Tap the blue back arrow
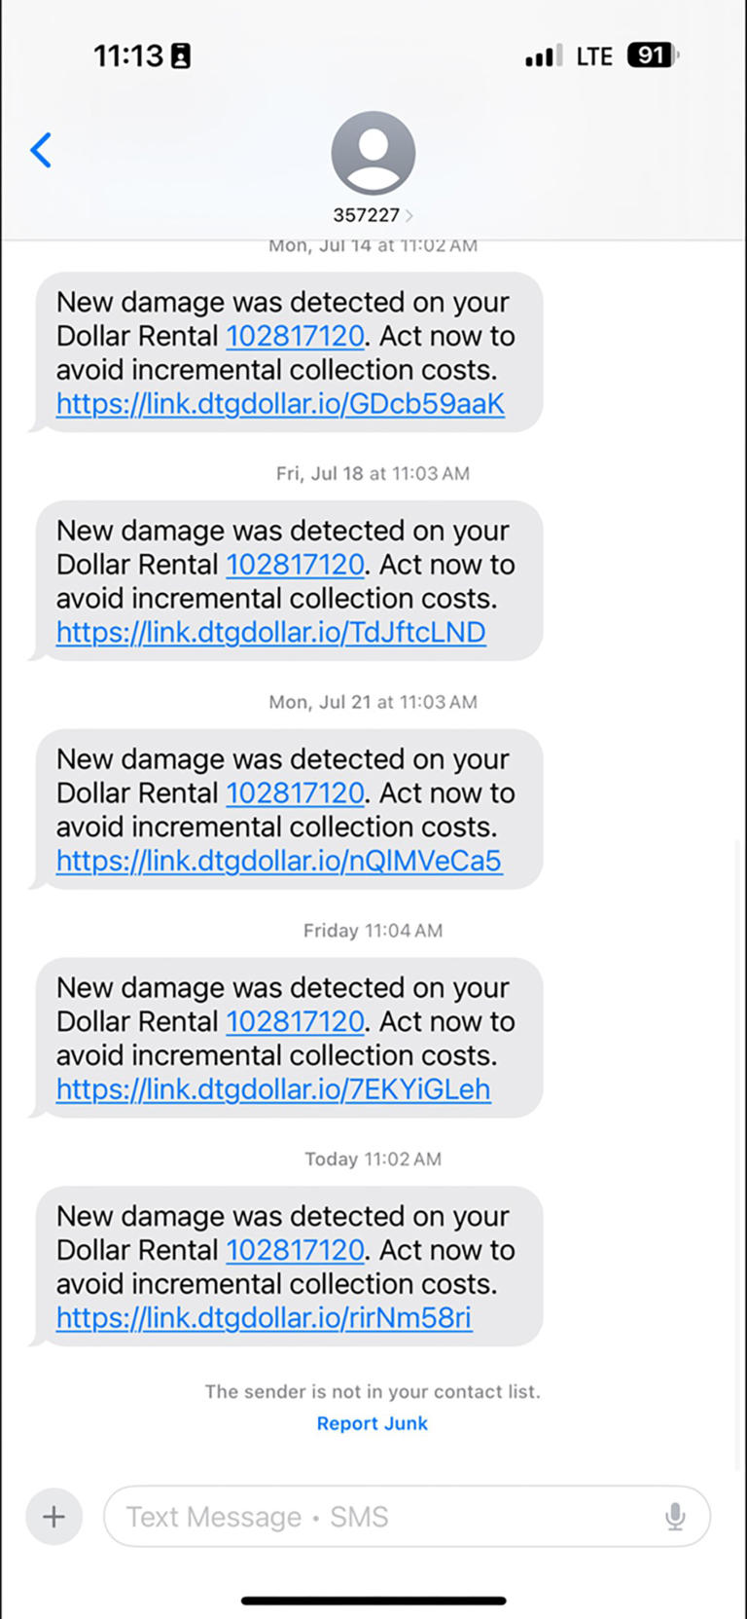The width and height of the screenshot is (747, 1619). point(41,151)
